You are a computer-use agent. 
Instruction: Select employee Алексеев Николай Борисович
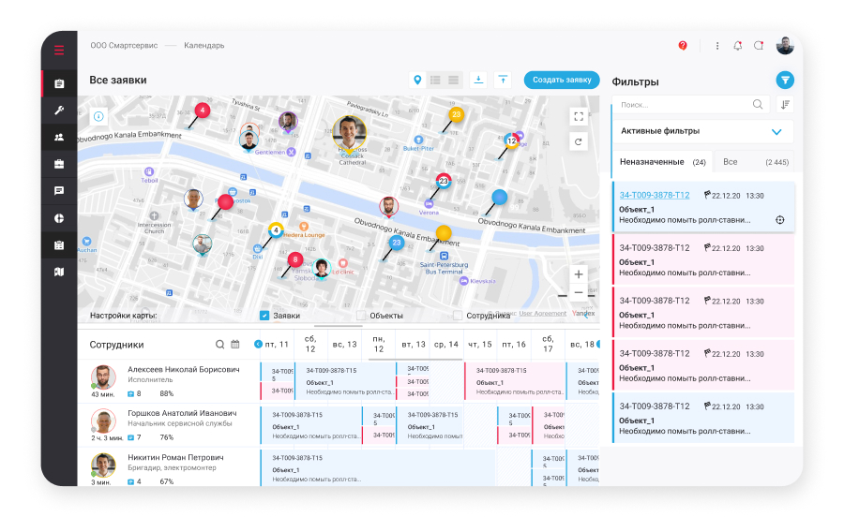point(184,370)
